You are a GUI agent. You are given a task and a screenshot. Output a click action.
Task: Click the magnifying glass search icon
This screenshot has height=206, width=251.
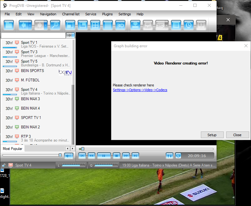(55, 25)
